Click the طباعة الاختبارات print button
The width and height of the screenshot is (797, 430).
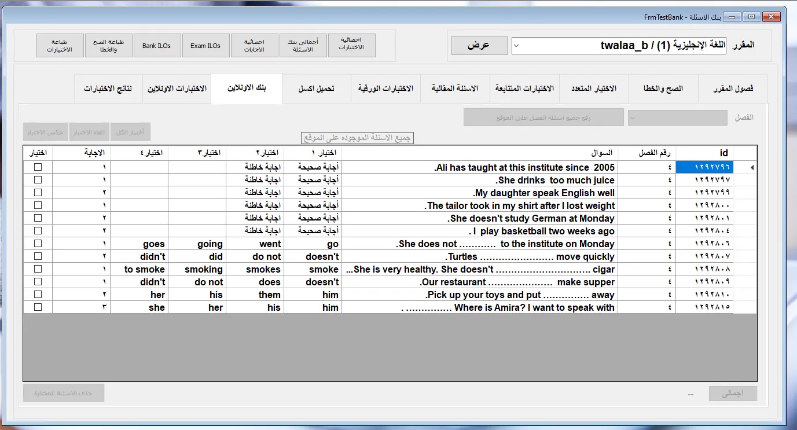[x=60, y=46]
